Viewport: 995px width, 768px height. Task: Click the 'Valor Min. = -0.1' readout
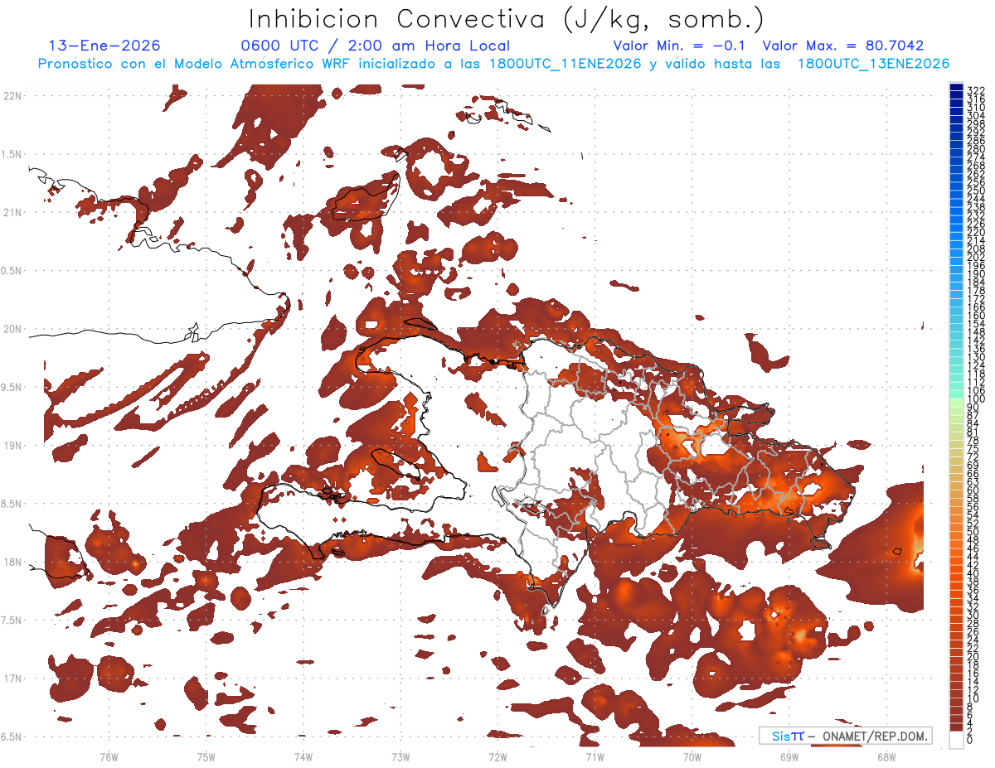tap(681, 46)
